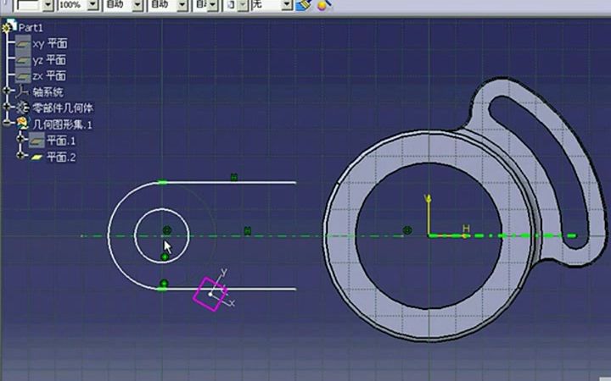The width and height of the screenshot is (611, 381).
Task: Click coincidence symbol near large ring hole
Action: coord(407,230)
